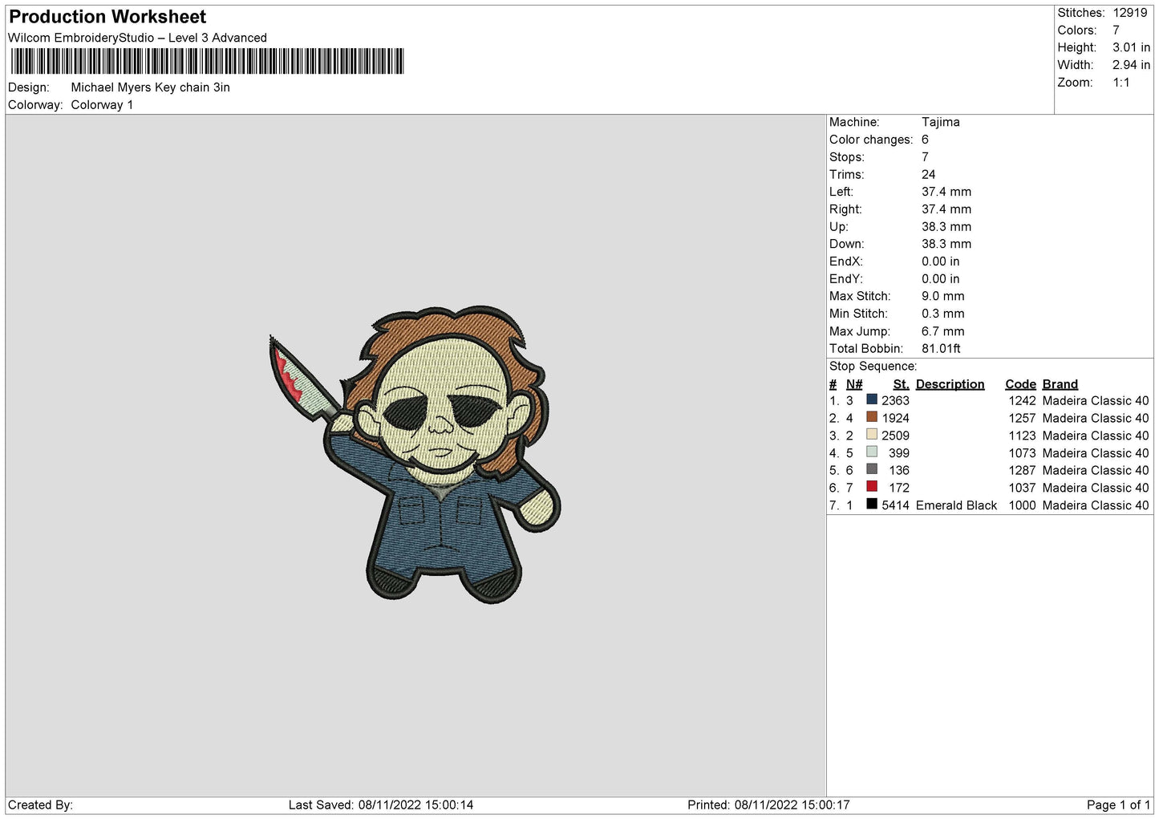Click the brown thread swatch 1924
Viewport: 1159px width, 819px height.
(x=872, y=417)
